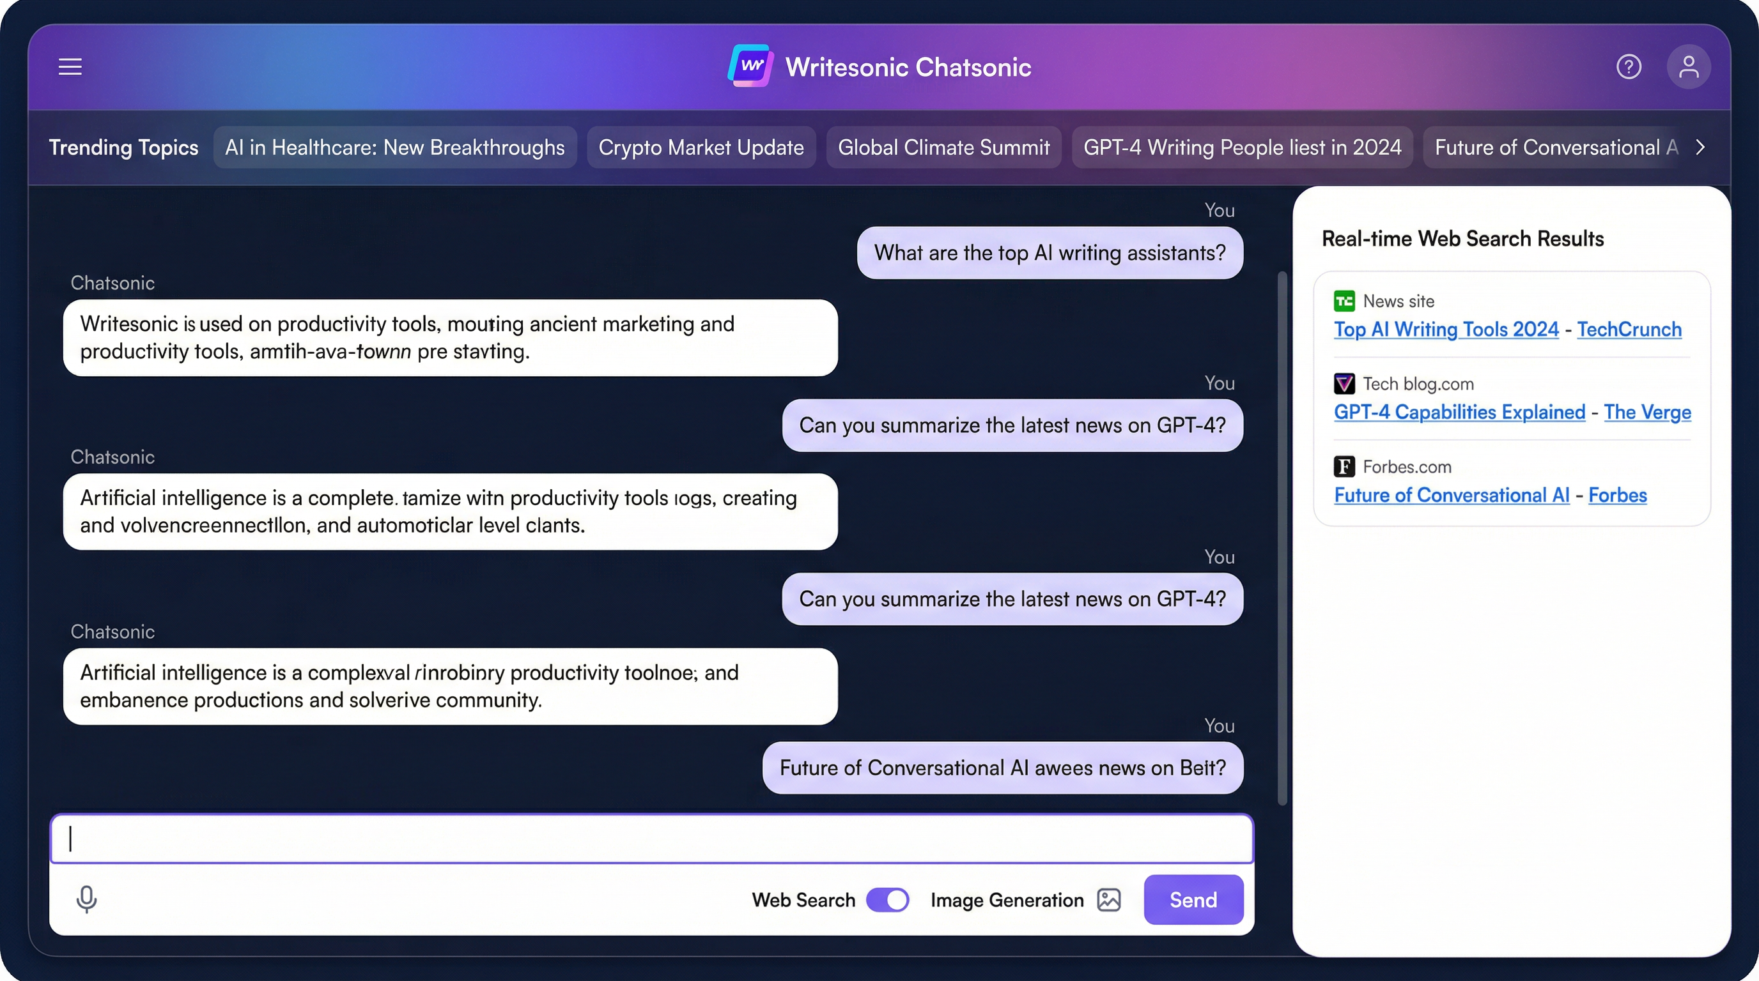Open the user profile icon

[x=1688, y=66]
